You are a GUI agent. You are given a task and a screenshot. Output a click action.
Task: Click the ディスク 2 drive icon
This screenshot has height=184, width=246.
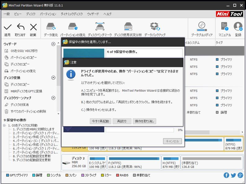(66, 163)
